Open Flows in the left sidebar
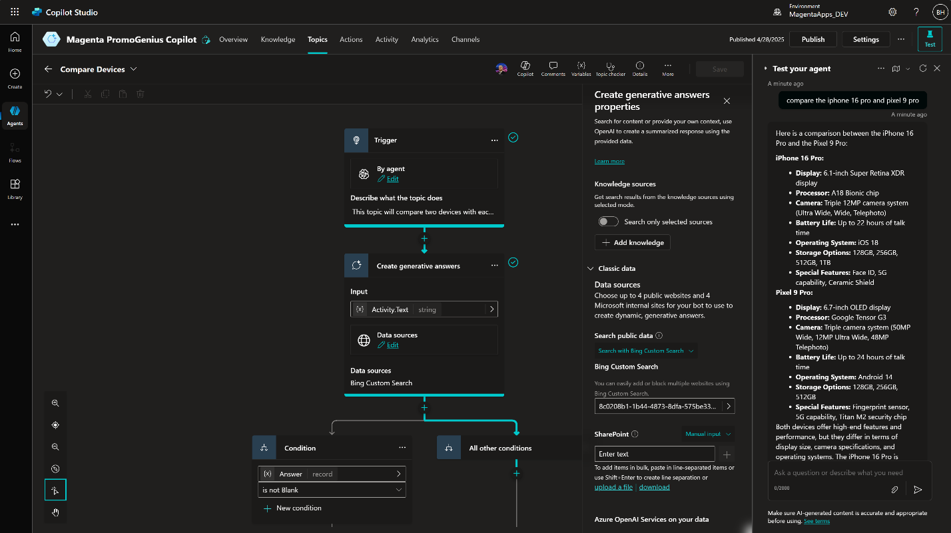This screenshot has height=533, width=951. click(x=15, y=152)
